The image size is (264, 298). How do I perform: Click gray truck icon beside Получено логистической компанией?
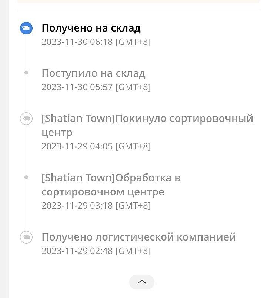(x=26, y=237)
